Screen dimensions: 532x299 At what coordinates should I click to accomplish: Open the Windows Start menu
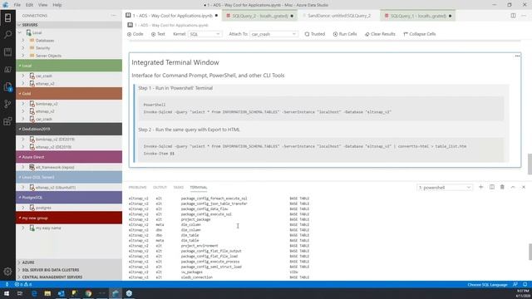[7, 293]
